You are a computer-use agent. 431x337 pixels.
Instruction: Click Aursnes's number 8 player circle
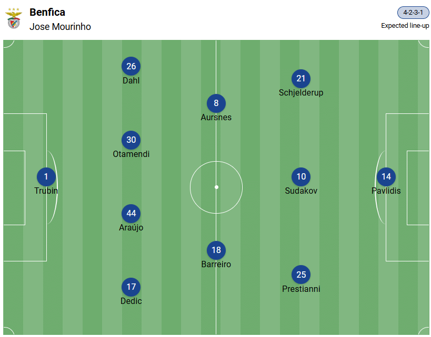(216, 103)
